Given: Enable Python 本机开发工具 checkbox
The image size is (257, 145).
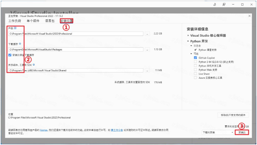Looking at the screenshot, I should tap(195, 66).
